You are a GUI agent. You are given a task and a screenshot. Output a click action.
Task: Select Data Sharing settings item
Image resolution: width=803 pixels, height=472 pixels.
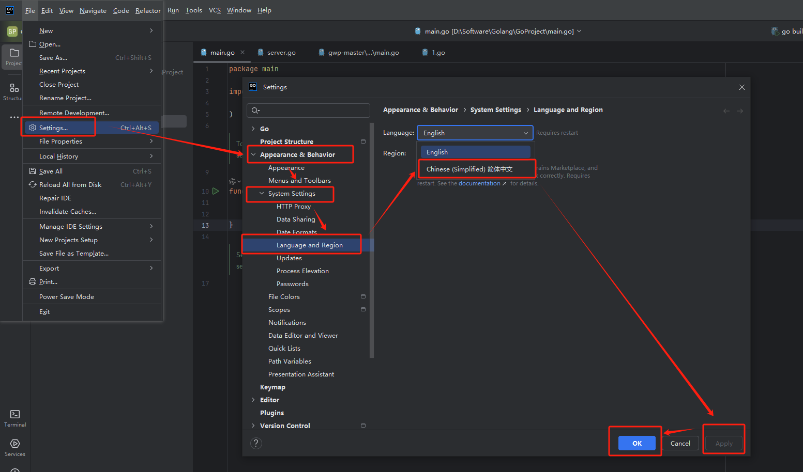(x=296, y=219)
